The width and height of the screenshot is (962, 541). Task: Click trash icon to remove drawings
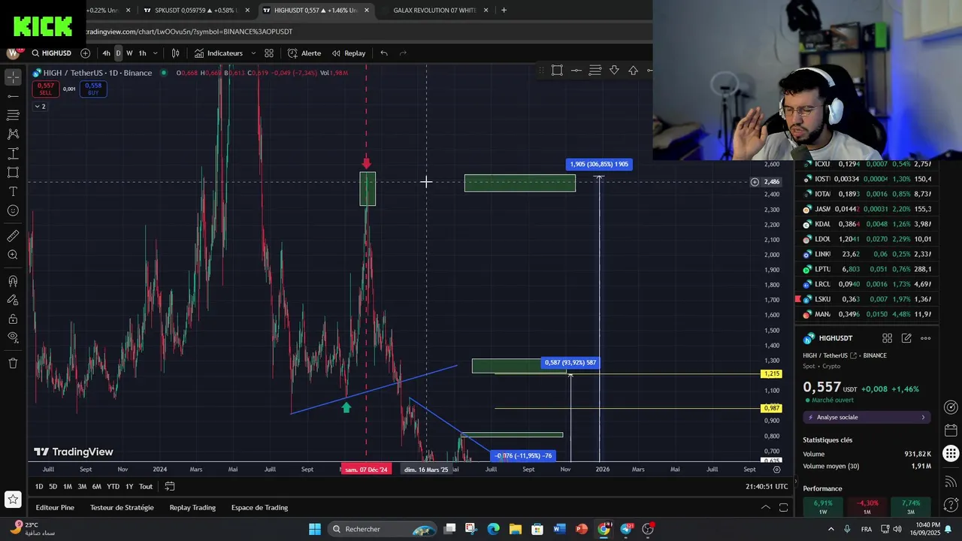click(13, 364)
